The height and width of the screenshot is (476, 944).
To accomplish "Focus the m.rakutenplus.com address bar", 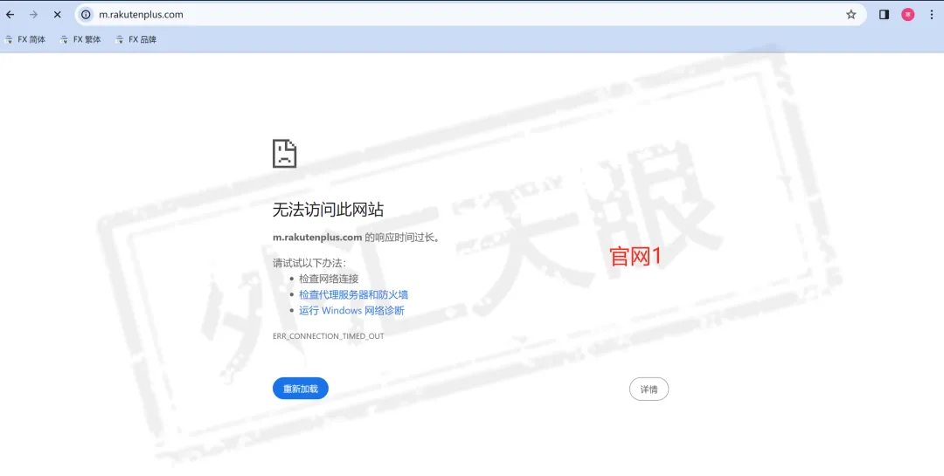I will tap(469, 15).
